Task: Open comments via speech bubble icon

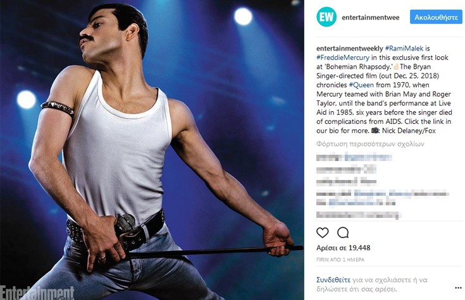Action: click(x=343, y=233)
